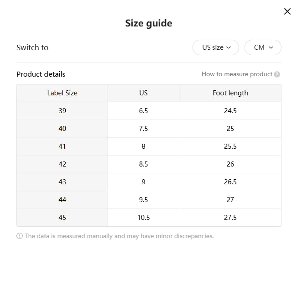Select the label size 40 cell
The height and width of the screenshot is (302, 297).
click(62, 129)
